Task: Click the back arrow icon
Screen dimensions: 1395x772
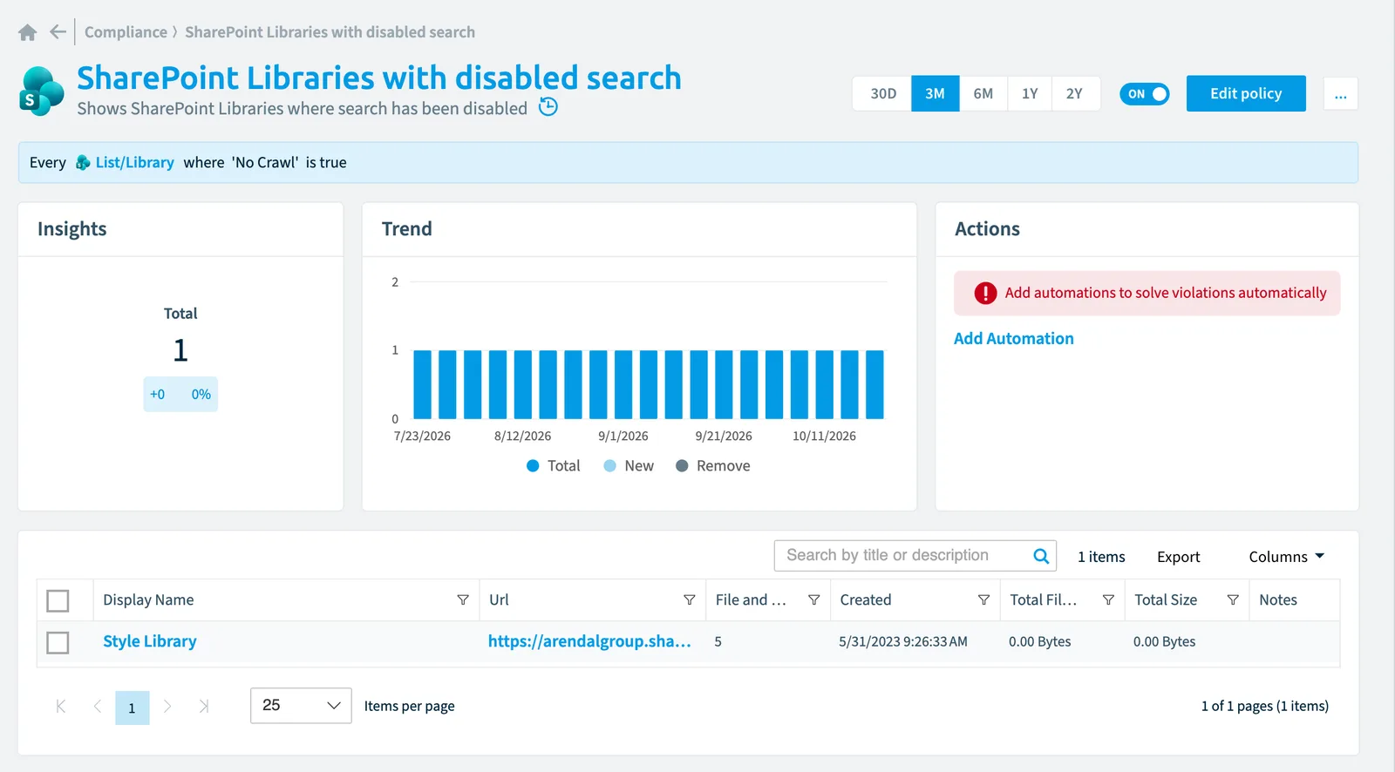Action: [58, 32]
